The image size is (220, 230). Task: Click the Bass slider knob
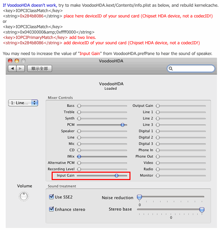(79, 106)
